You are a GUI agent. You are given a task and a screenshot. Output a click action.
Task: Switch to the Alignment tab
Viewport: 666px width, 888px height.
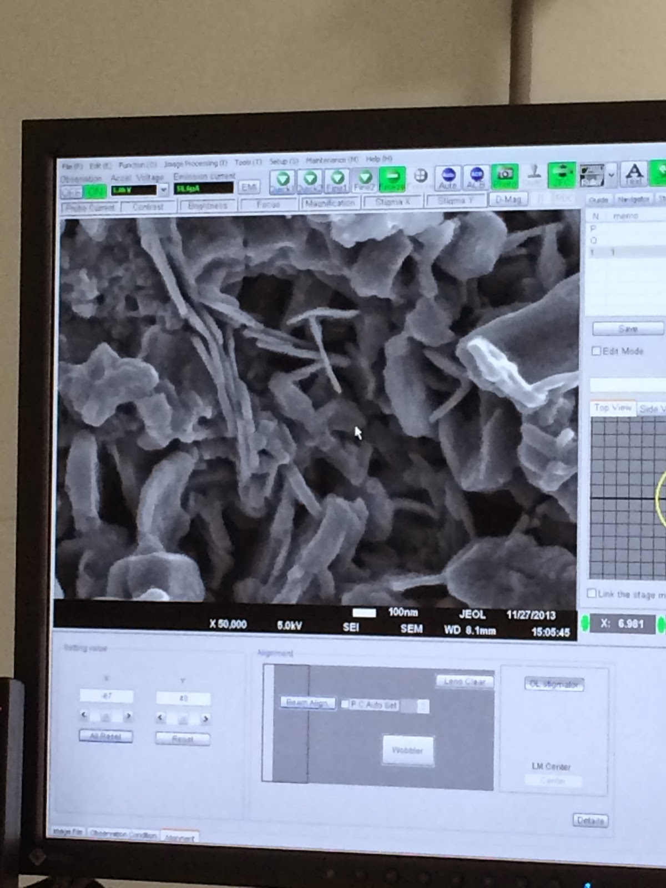(180, 835)
